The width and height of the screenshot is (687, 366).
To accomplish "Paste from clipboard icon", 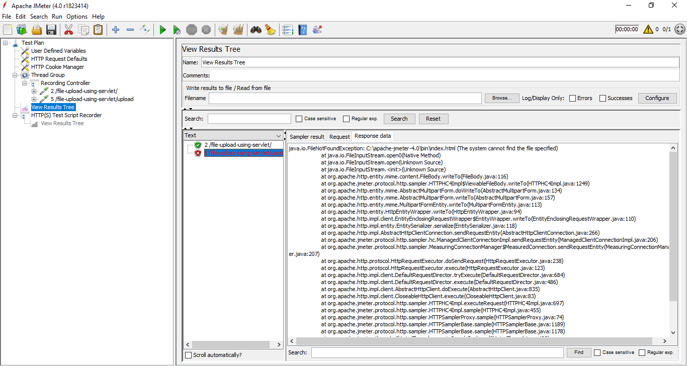I will (98, 30).
